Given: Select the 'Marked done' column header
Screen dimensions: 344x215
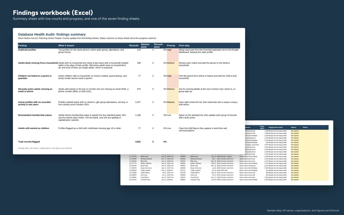Looking at the screenshot, I should point(145,46).
